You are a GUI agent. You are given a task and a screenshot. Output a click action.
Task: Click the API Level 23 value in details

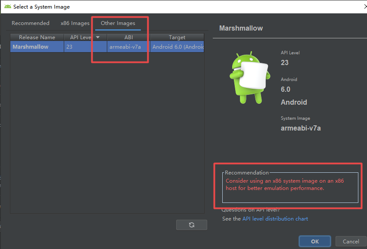[285, 62]
